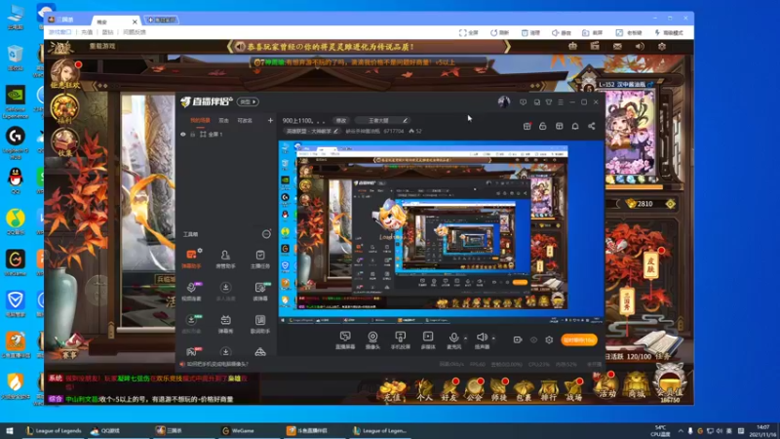Collapse the 工具箱 toolbox panel
The image size is (780, 439).
pyautogui.click(x=266, y=234)
